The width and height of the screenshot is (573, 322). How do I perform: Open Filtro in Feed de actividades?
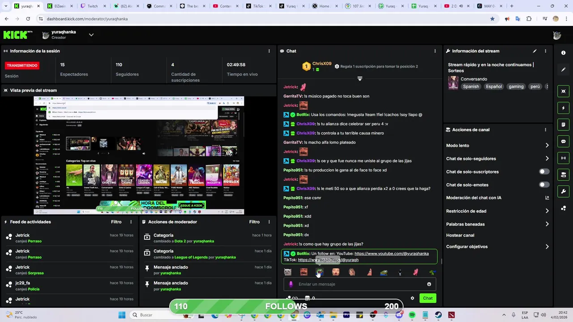click(x=116, y=222)
